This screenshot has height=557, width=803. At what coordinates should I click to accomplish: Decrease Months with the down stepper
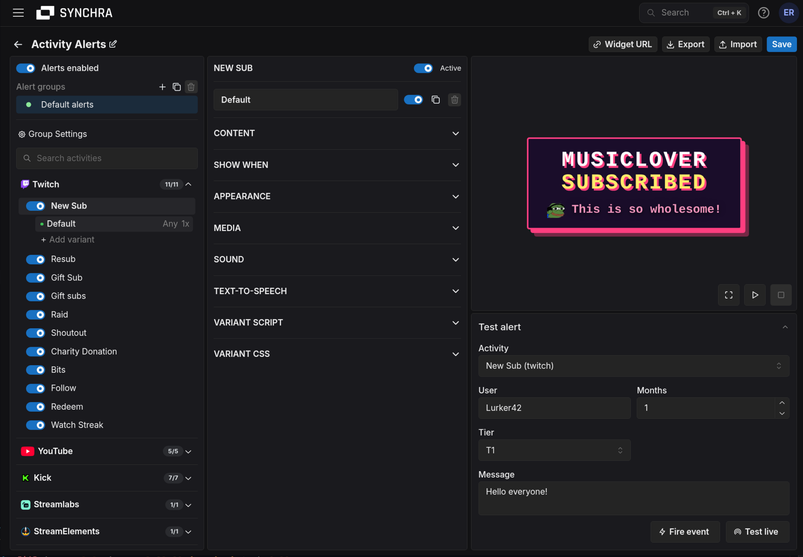(x=782, y=413)
